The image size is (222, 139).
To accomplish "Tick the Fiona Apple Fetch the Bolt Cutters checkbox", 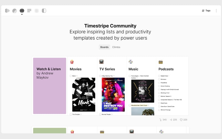I will [130, 76].
